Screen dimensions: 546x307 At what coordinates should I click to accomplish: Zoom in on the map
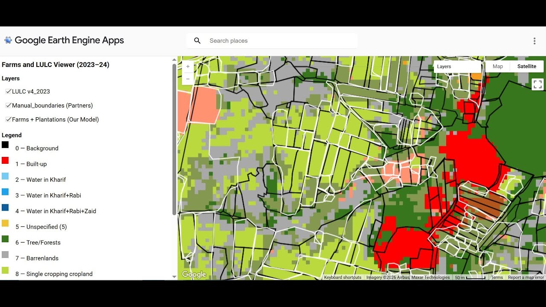tap(188, 67)
